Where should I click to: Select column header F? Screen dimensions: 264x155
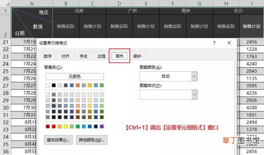coord(173,3)
